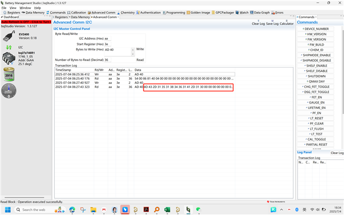Click the red Auto Refresh OFF banner

26,22
